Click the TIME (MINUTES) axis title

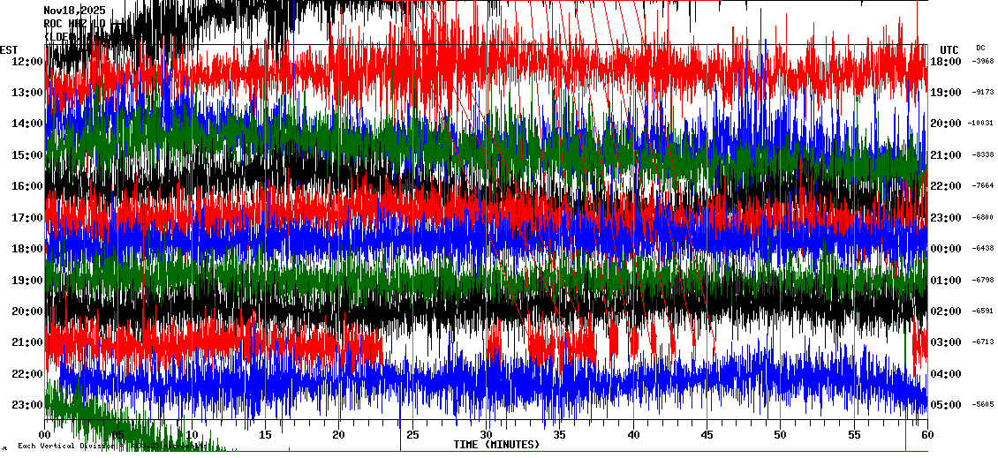coord(496,445)
